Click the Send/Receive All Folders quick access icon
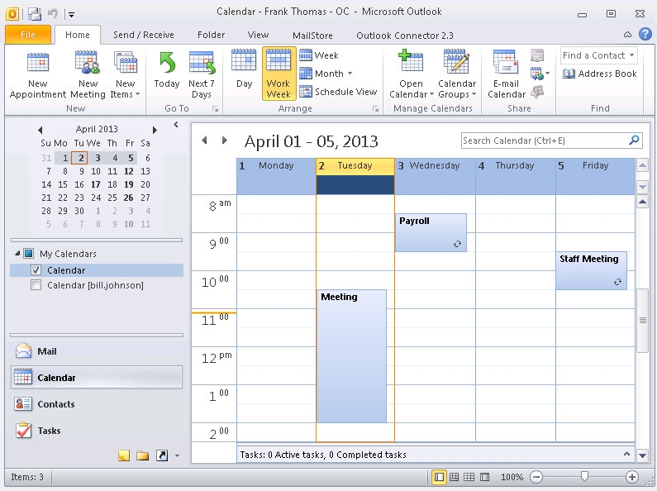 [x=35, y=14]
